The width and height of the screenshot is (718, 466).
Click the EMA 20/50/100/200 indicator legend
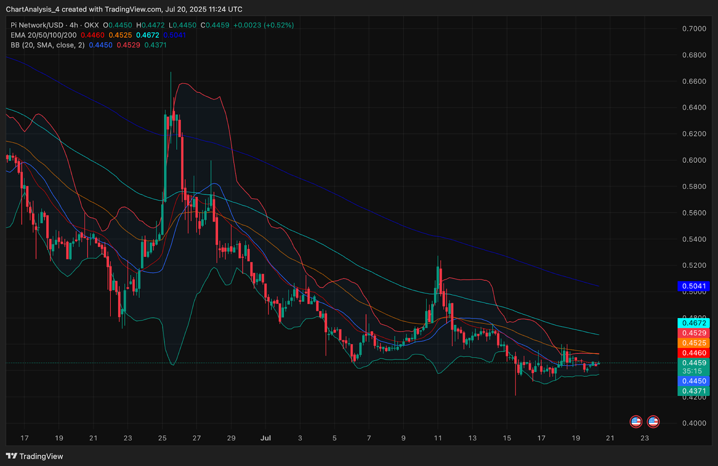(x=44, y=35)
